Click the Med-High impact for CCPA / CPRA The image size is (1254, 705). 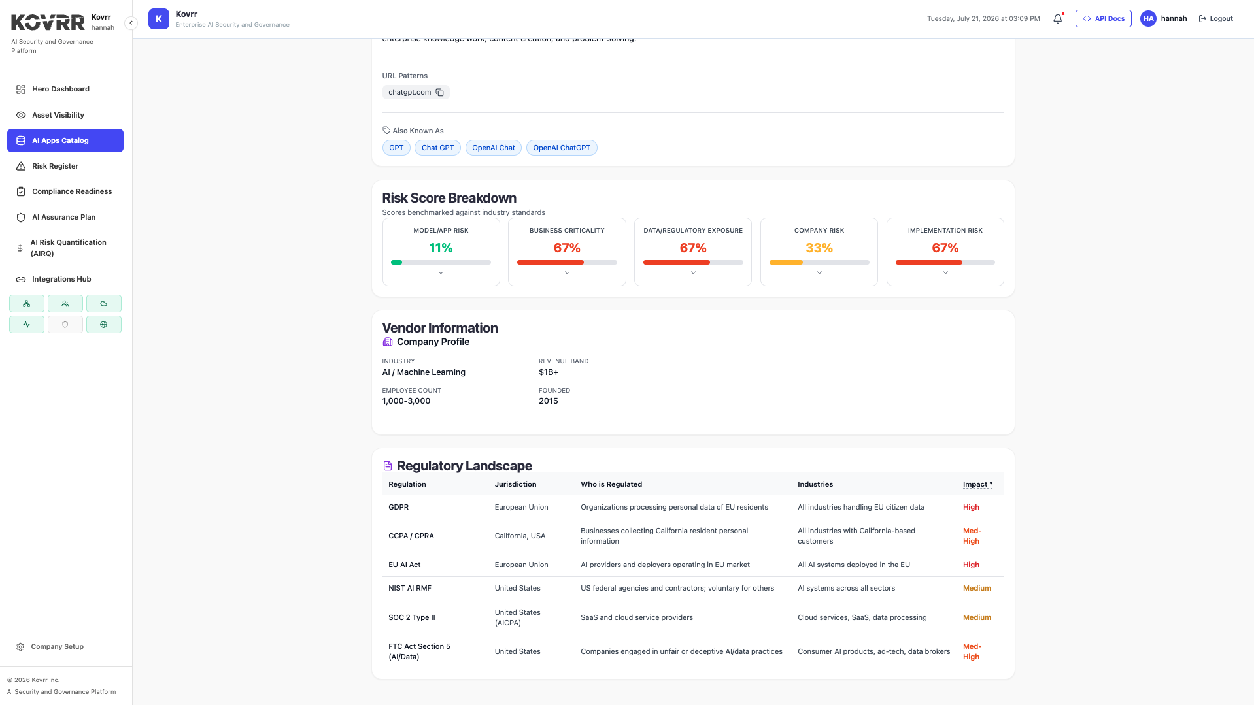pyautogui.click(x=972, y=536)
